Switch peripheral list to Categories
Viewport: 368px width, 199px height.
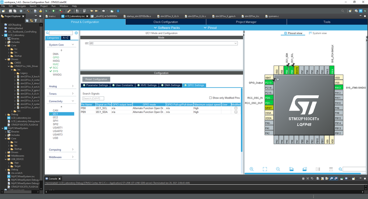53,38
